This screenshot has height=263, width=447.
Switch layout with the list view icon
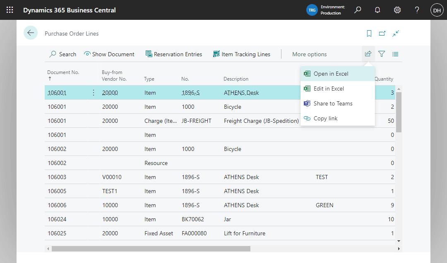pos(395,54)
